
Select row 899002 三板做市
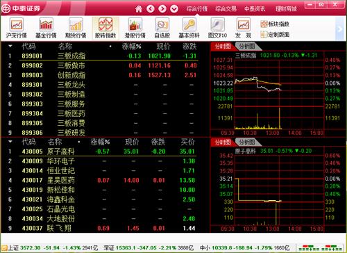tap(103, 65)
